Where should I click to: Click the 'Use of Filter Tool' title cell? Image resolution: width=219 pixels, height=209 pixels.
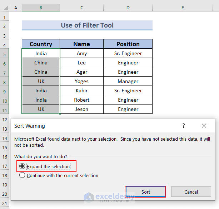(87, 25)
